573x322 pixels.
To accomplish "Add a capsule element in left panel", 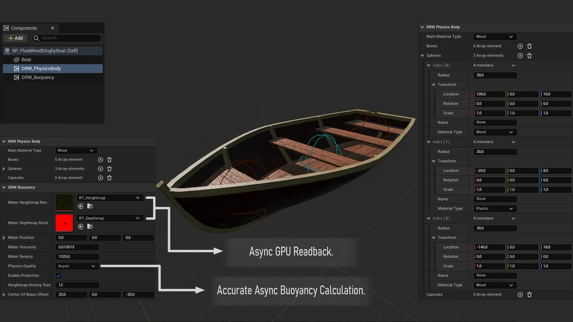I will coord(100,178).
